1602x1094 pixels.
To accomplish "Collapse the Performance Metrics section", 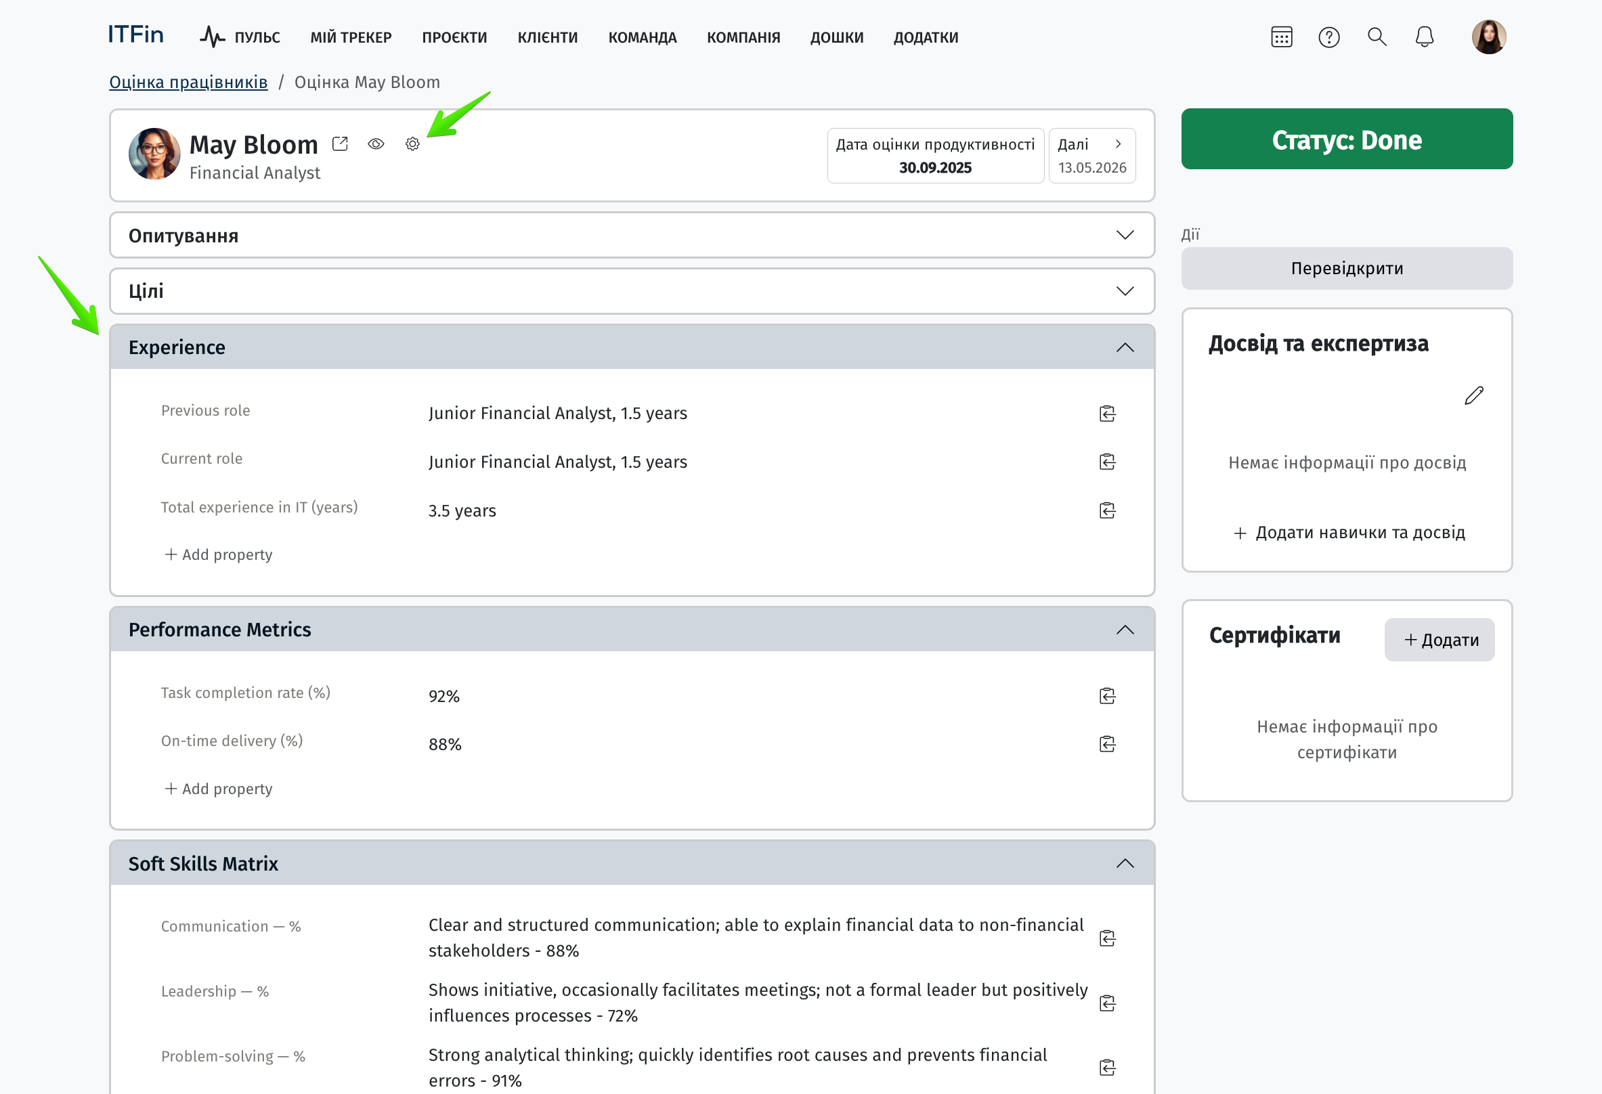I will [x=1124, y=630].
